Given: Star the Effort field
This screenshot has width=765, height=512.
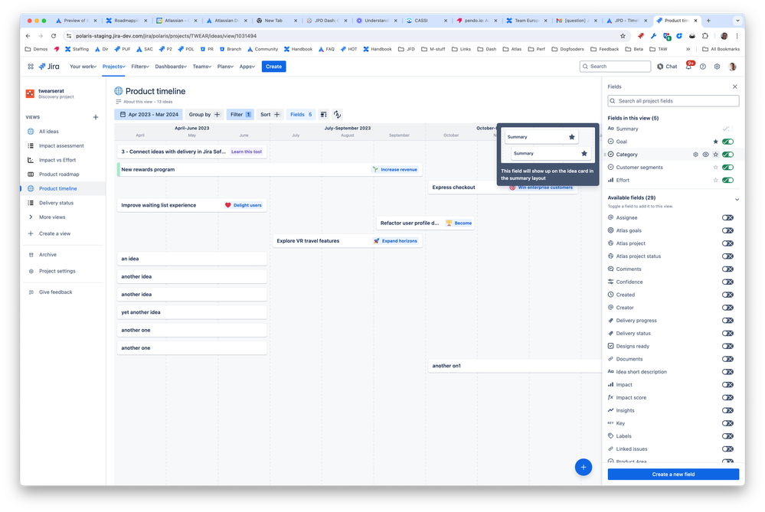Looking at the screenshot, I should point(716,180).
